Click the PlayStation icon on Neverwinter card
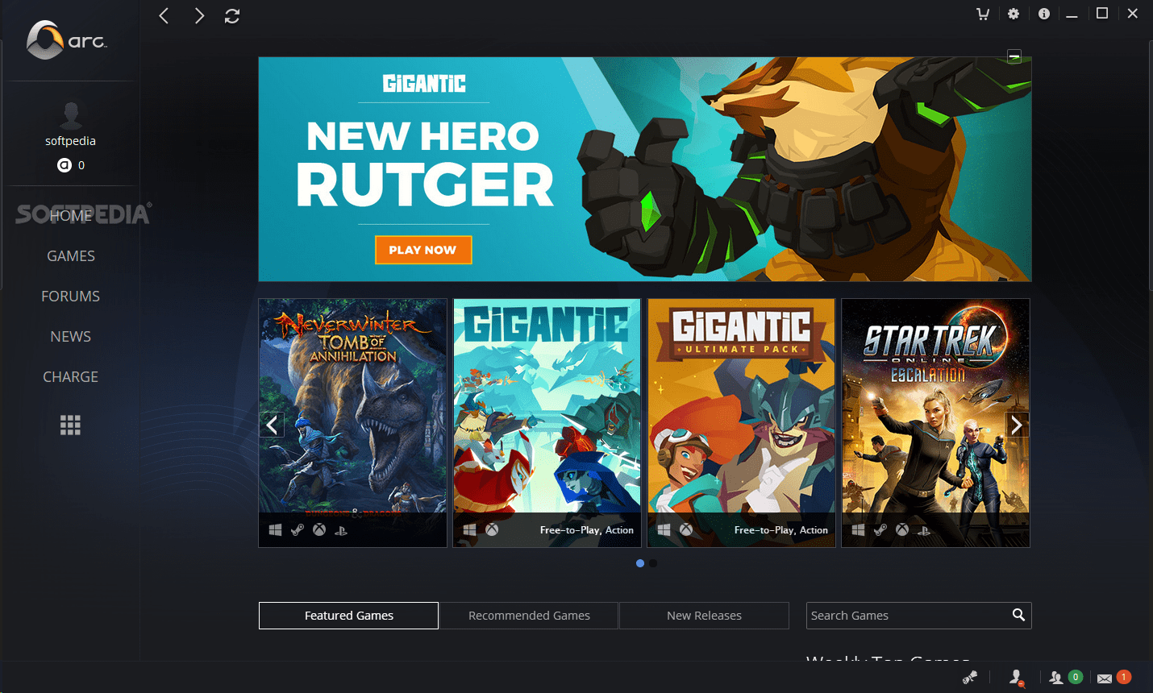The width and height of the screenshot is (1153, 693). point(341,530)
